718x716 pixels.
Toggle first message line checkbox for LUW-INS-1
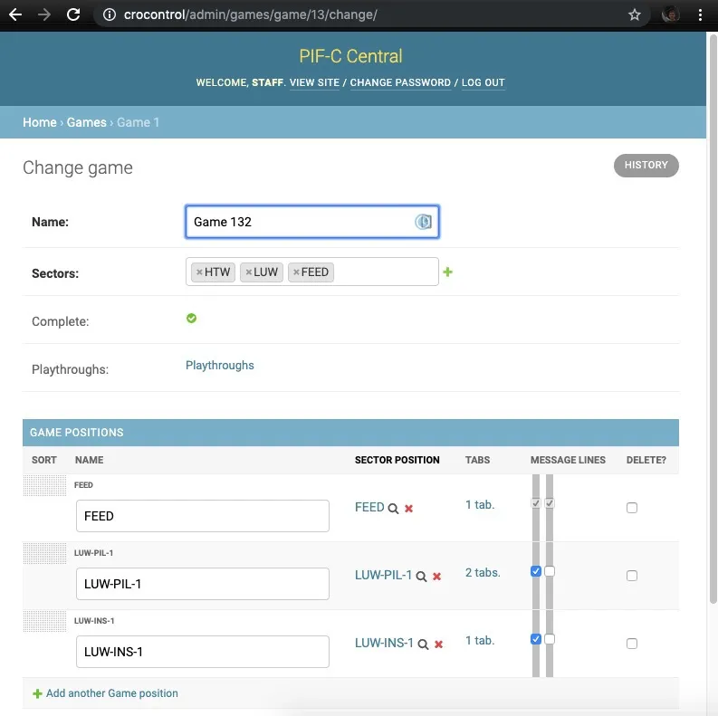(536, 639)
